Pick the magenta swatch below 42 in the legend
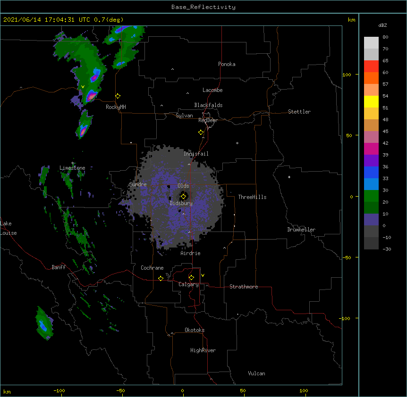 tap(371, 149)
